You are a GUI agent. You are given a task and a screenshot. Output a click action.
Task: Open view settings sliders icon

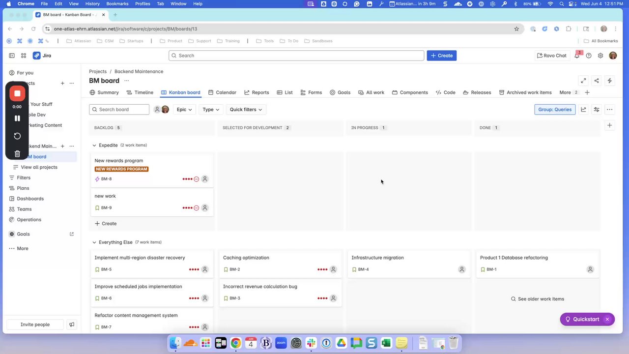(x=597, y=110)
